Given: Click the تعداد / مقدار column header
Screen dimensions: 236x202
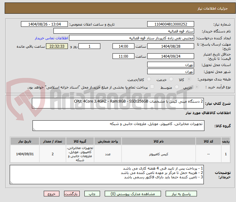Looking at the screenshot, I should tap(53, 141).
